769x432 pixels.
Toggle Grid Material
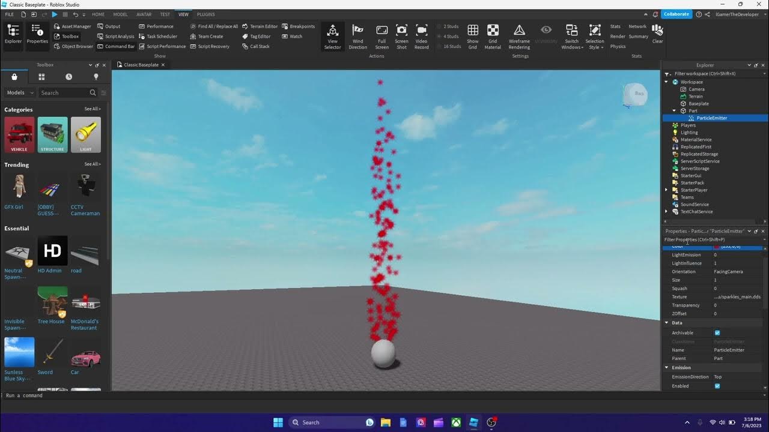tap(493, 37)
